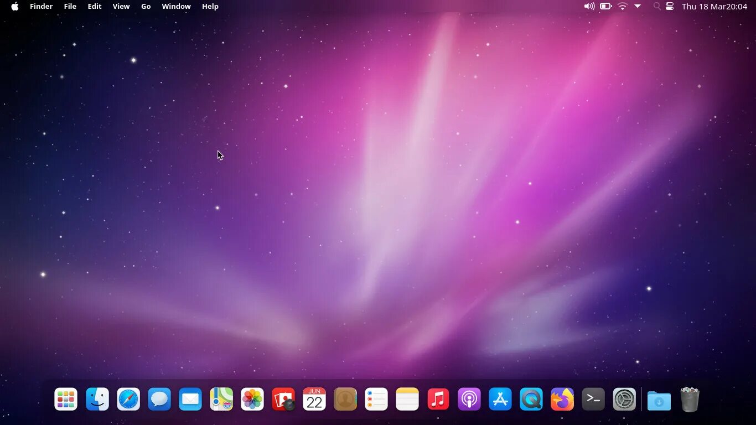The image size is (756, 425).
Task: Open Messages from the dock
Action: point(159,399)
